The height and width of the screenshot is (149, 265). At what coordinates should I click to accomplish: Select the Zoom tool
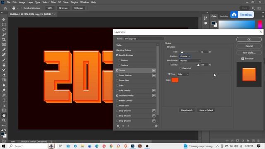(4, 120)
